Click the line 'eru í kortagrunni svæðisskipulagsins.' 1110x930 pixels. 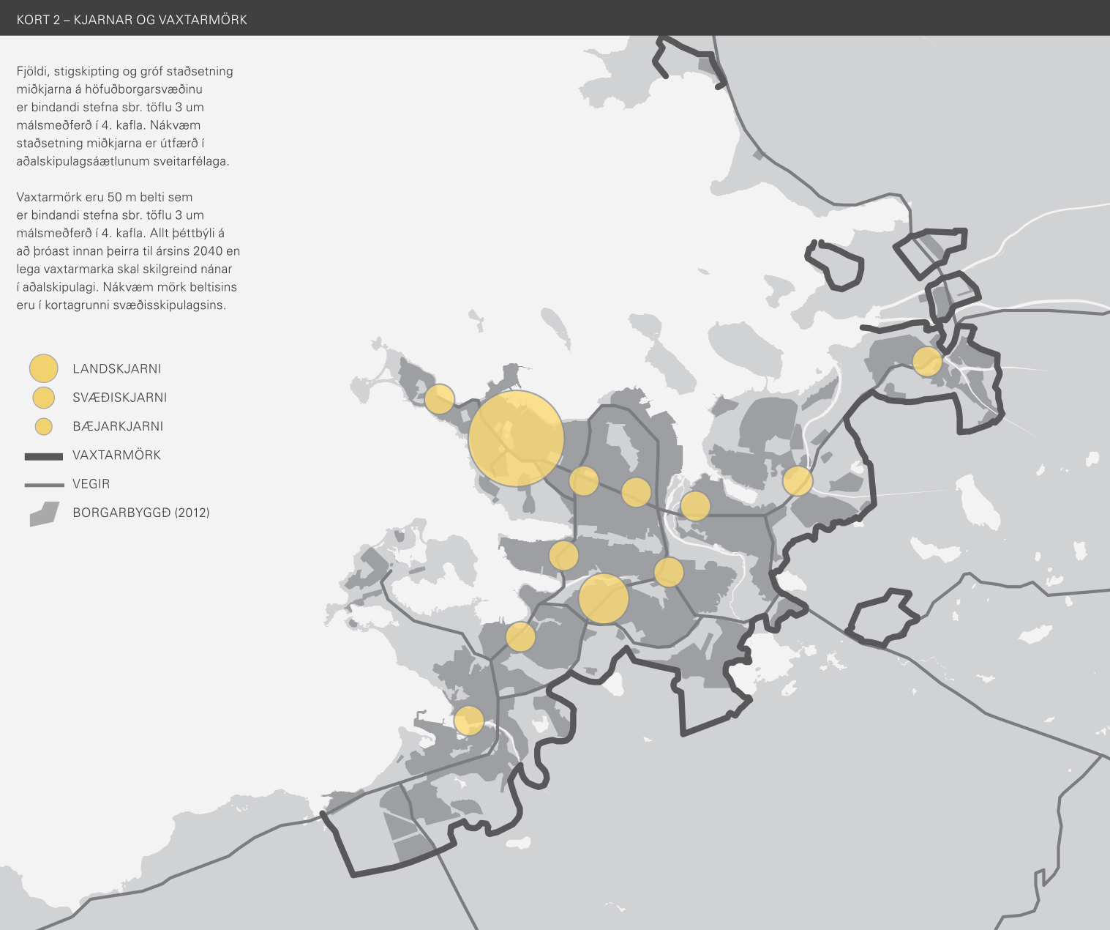(x=121, y=305)
